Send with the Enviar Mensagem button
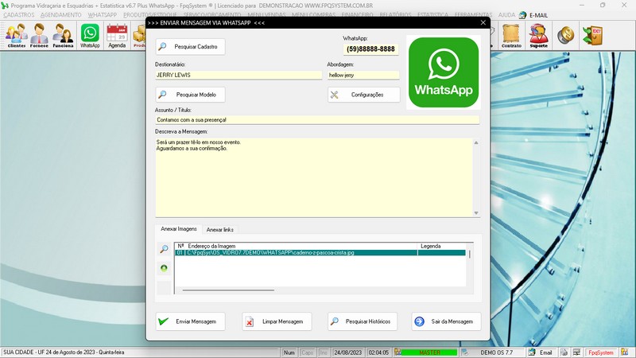Screen dimensions: 636x358 pos(190,321)
